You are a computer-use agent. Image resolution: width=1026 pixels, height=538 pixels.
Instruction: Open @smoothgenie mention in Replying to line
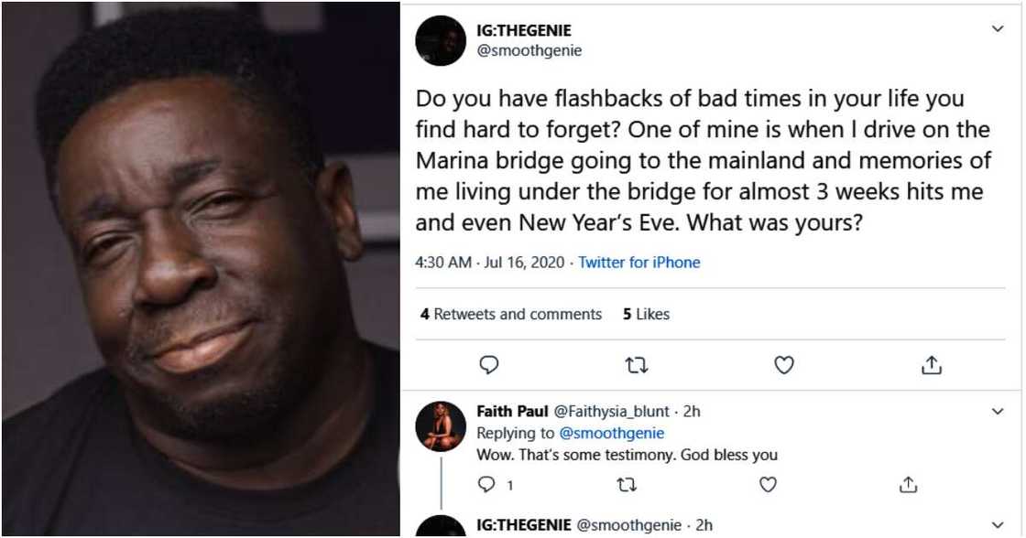coord(611,433)
